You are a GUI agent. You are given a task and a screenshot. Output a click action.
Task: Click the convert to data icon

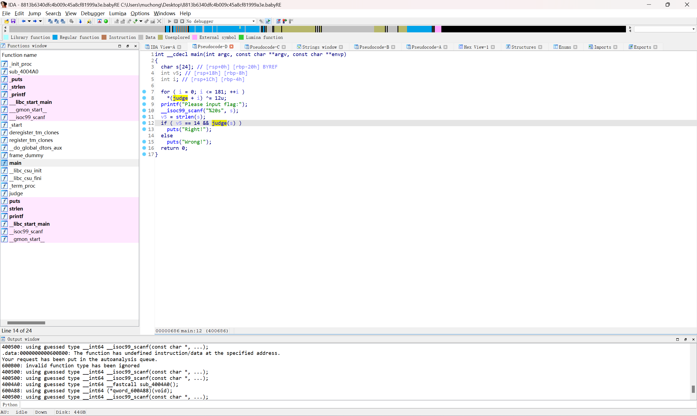pyautogui.click(x=123, y=21)
